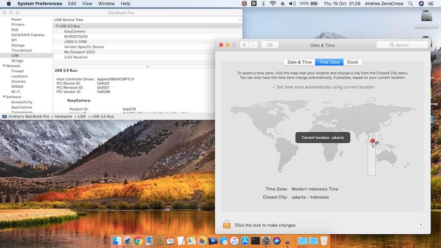Click System Preferences gear in dock
The height and width of the screenshot is (248, 441).
[266, 241]
